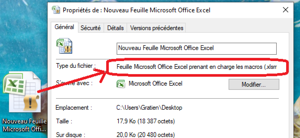The height and width of the screenshot is (138, 300).
Task: Click the Properties dialog title bar icon
Action: click(x=56, y=10)
